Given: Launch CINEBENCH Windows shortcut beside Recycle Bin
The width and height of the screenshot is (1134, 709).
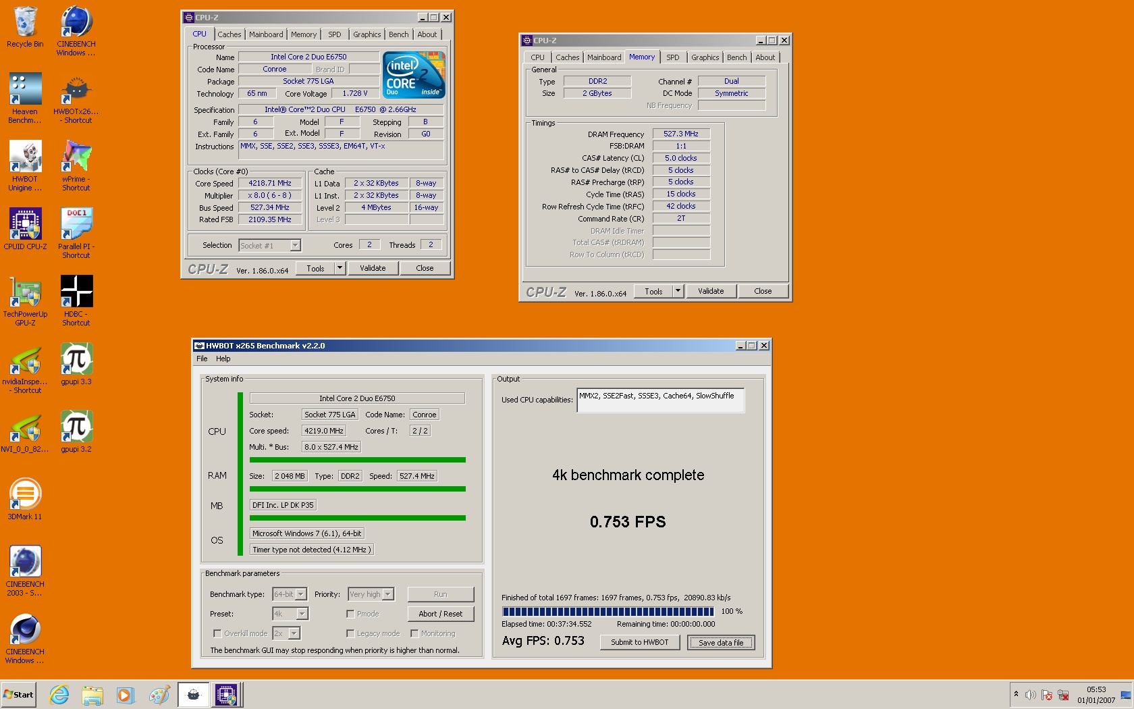Looking at the screenshot, I should tap(76, 31).
